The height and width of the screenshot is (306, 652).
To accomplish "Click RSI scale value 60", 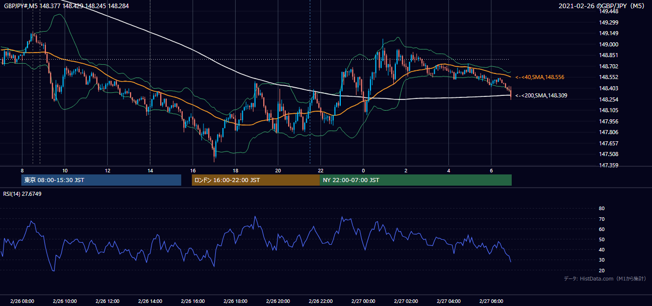I will pyautogui.click(x=601, y=229).
